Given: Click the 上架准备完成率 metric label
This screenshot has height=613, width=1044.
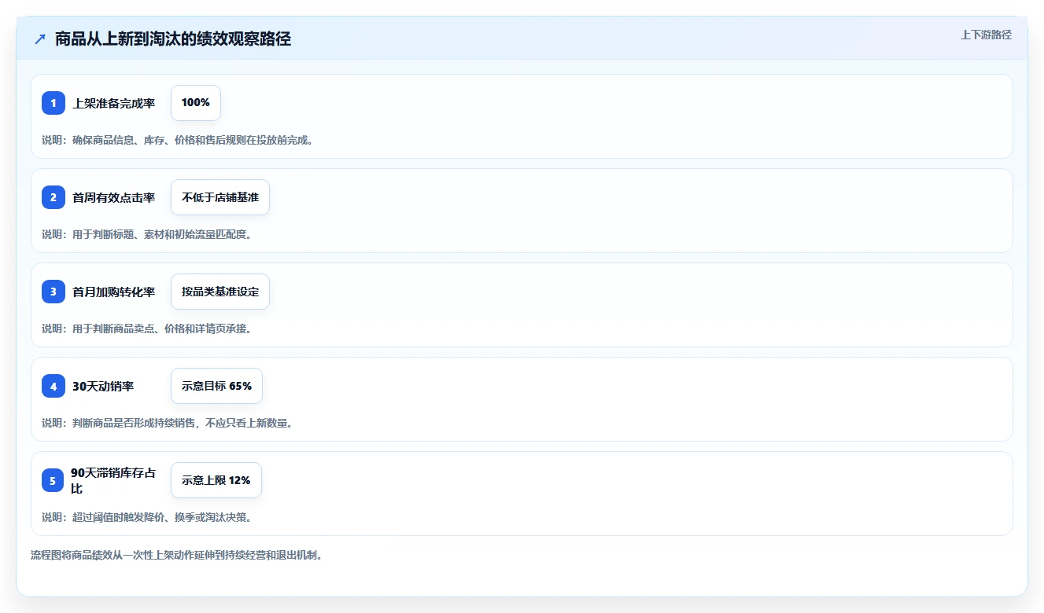Looking at the screenshot, I should pos(114,103).
